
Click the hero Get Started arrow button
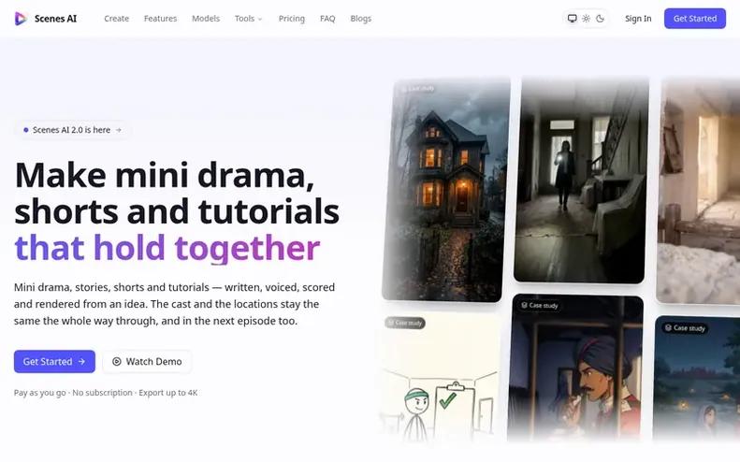54,362
